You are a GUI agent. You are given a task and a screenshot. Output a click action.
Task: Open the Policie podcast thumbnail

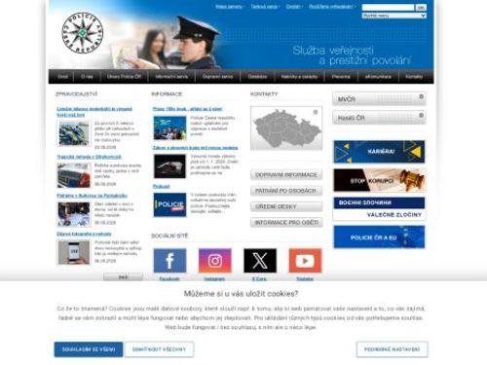[169, 205]
